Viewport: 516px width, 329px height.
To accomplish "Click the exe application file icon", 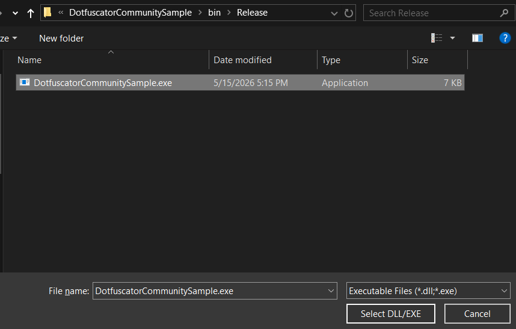I will [x=25, y=82].
